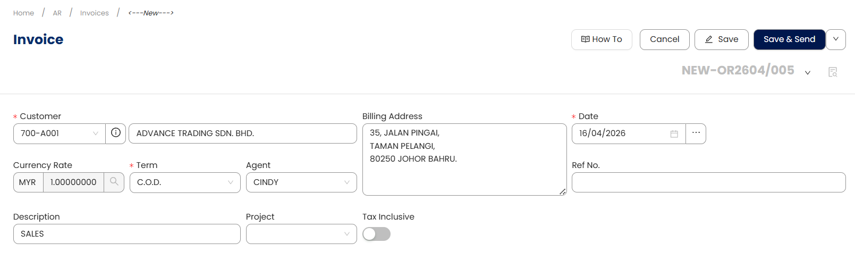Click the document preview icon
This screenshot has width=855, height=260.
coord(833,72)
